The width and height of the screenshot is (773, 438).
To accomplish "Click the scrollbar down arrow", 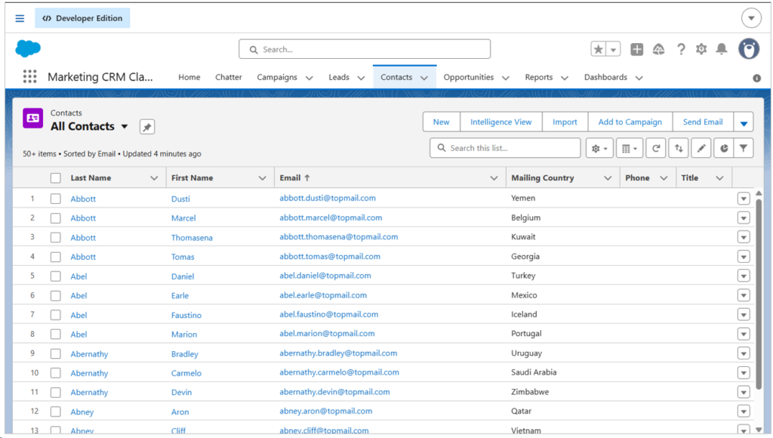I will 759,430.
